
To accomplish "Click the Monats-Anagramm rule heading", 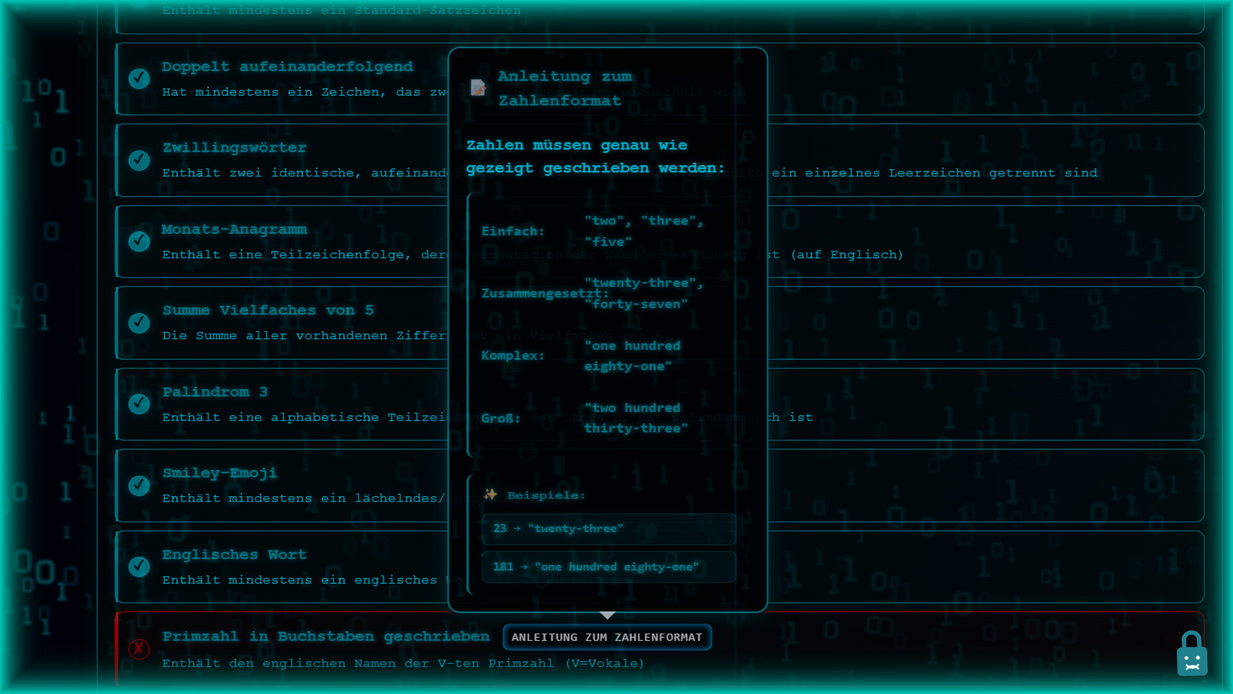I will coord(234,229).
